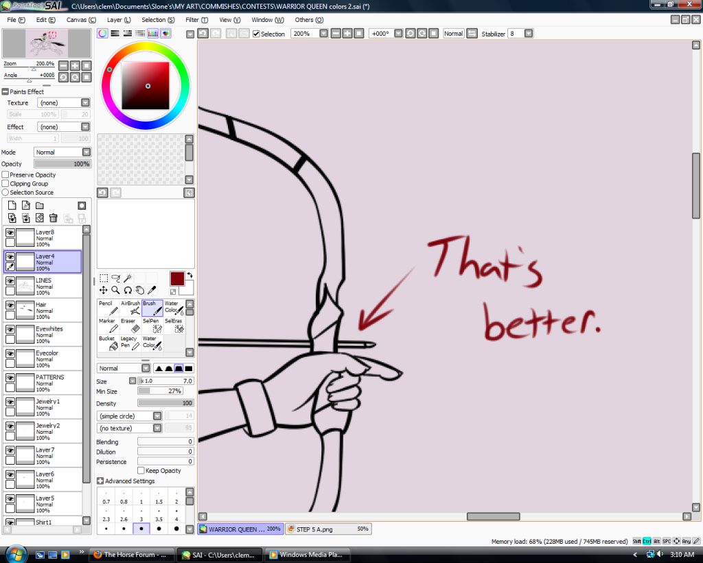Pick the rectangular selection tool
The height and width of the screenshot is (563, 703).
click(104, 278)
